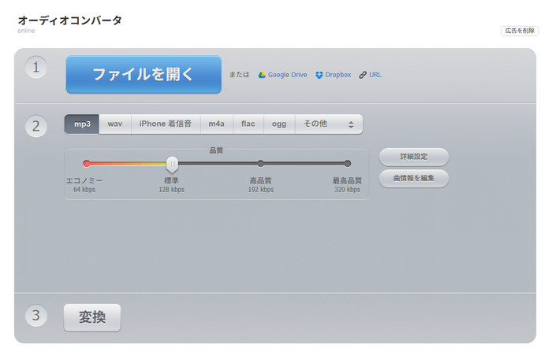Click the quality slider handle at 標準
Viewport: 552px width, 348px height.
172,165
